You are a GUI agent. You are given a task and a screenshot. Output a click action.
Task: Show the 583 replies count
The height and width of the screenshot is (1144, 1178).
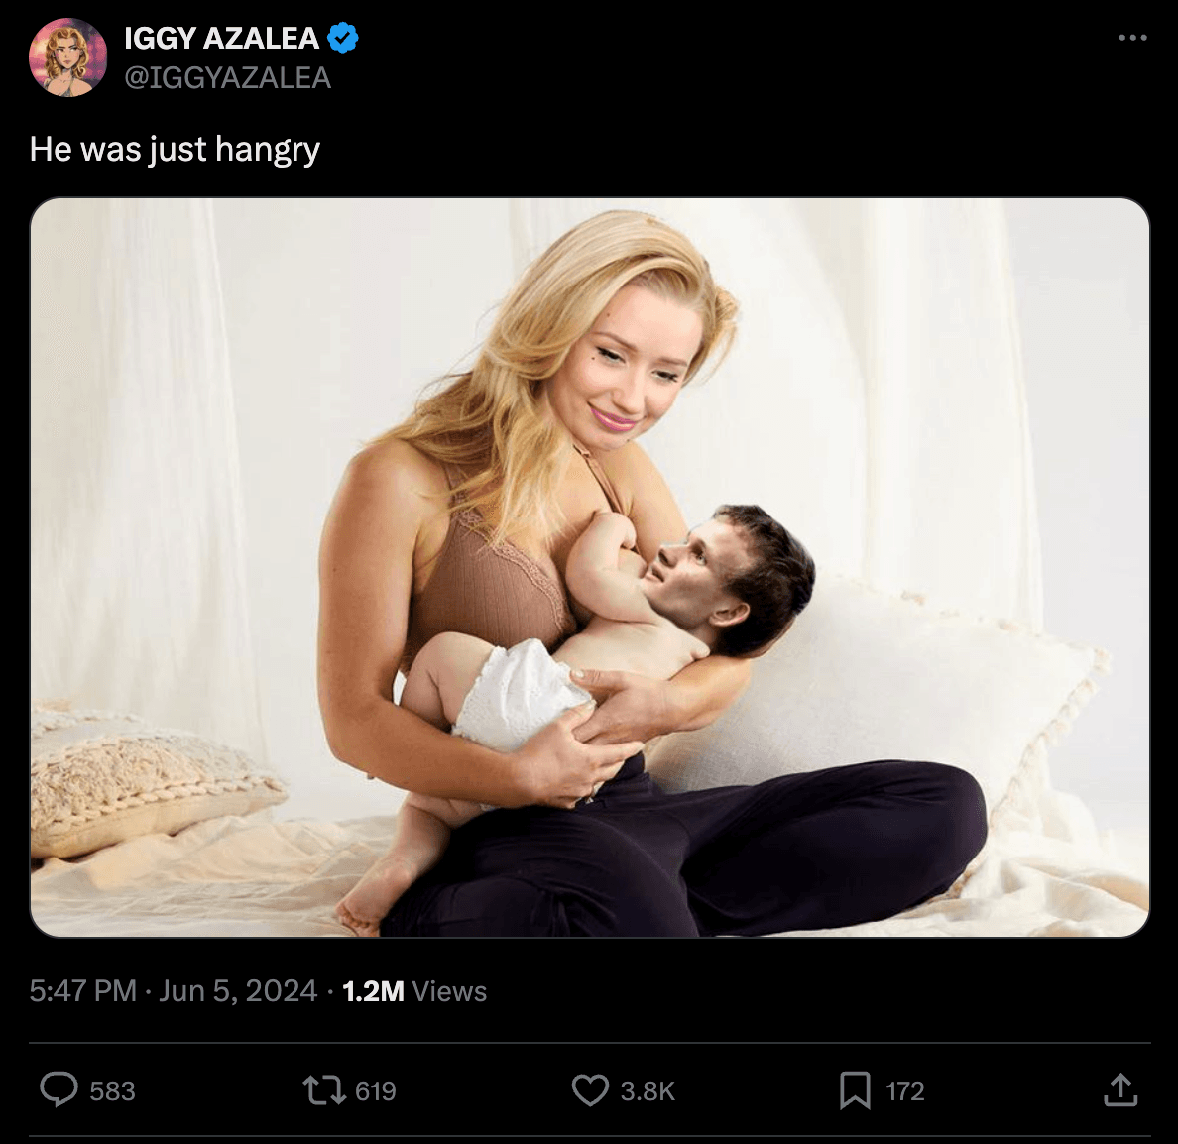113,1090
